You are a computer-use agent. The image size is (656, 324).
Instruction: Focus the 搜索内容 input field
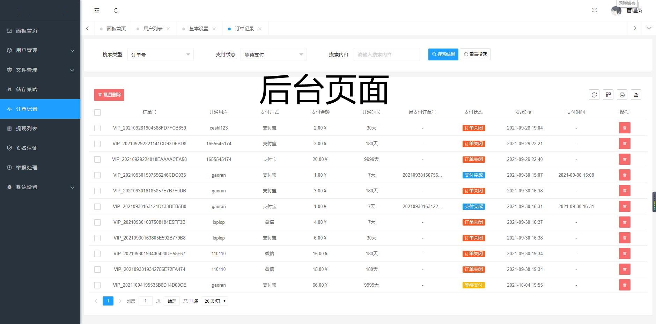pos(387,54)
